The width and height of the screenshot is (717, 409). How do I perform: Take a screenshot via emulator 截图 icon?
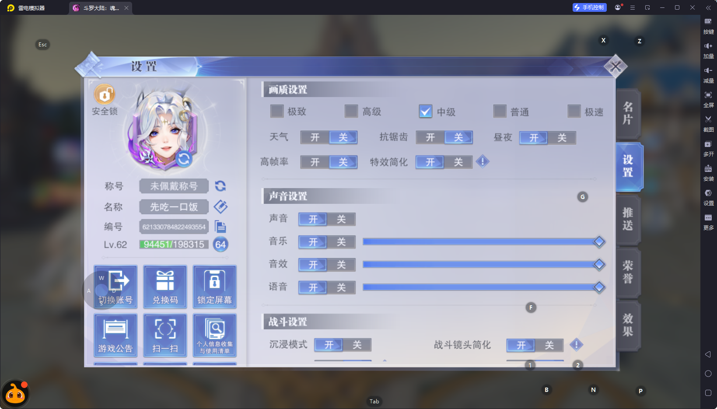[709, 119]
